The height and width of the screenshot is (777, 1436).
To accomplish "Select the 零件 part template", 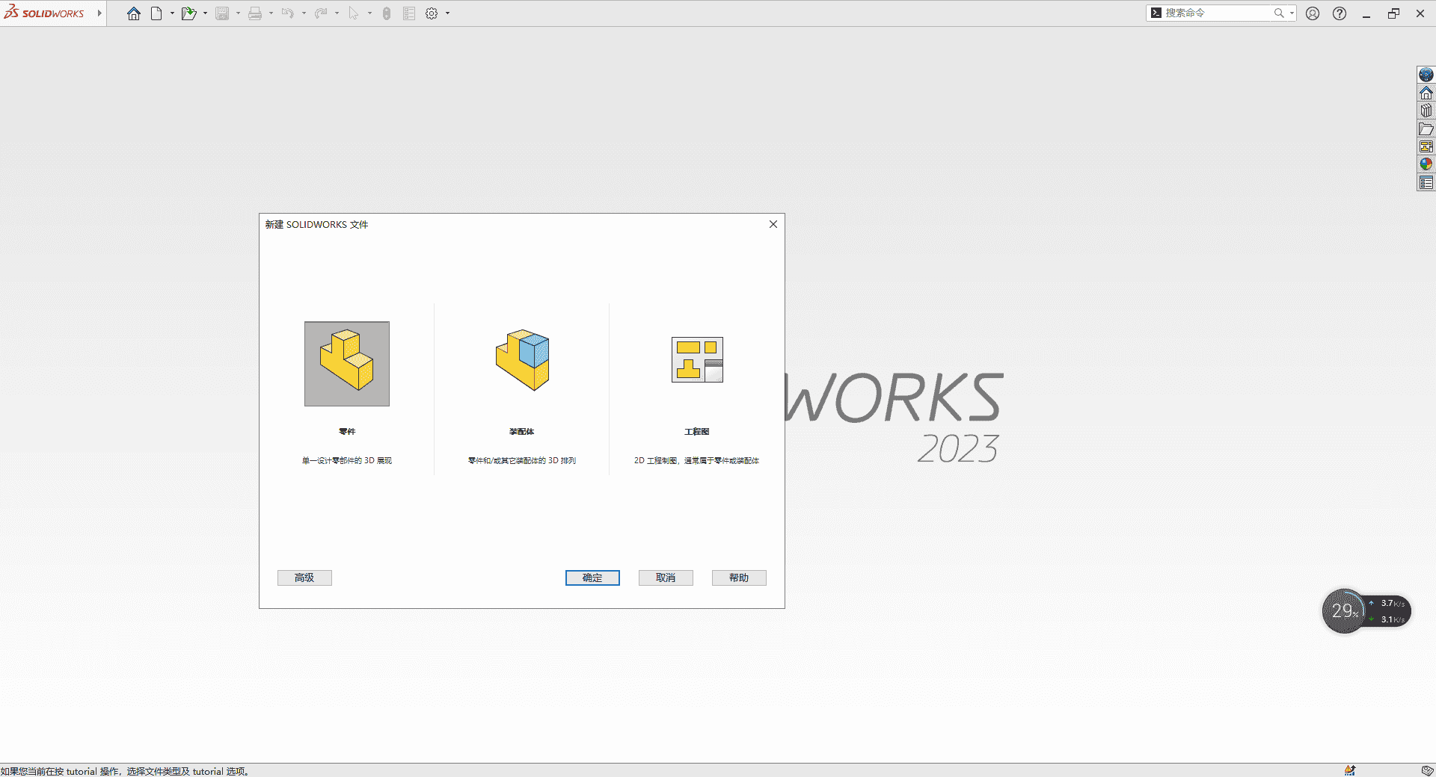I will click(346, 364).
